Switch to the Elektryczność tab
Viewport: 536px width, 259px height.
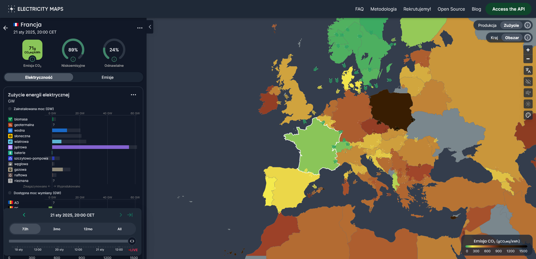pyautogui.click(x=39, y=77)
